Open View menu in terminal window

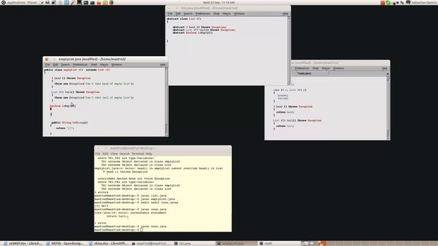click(114, 154)
